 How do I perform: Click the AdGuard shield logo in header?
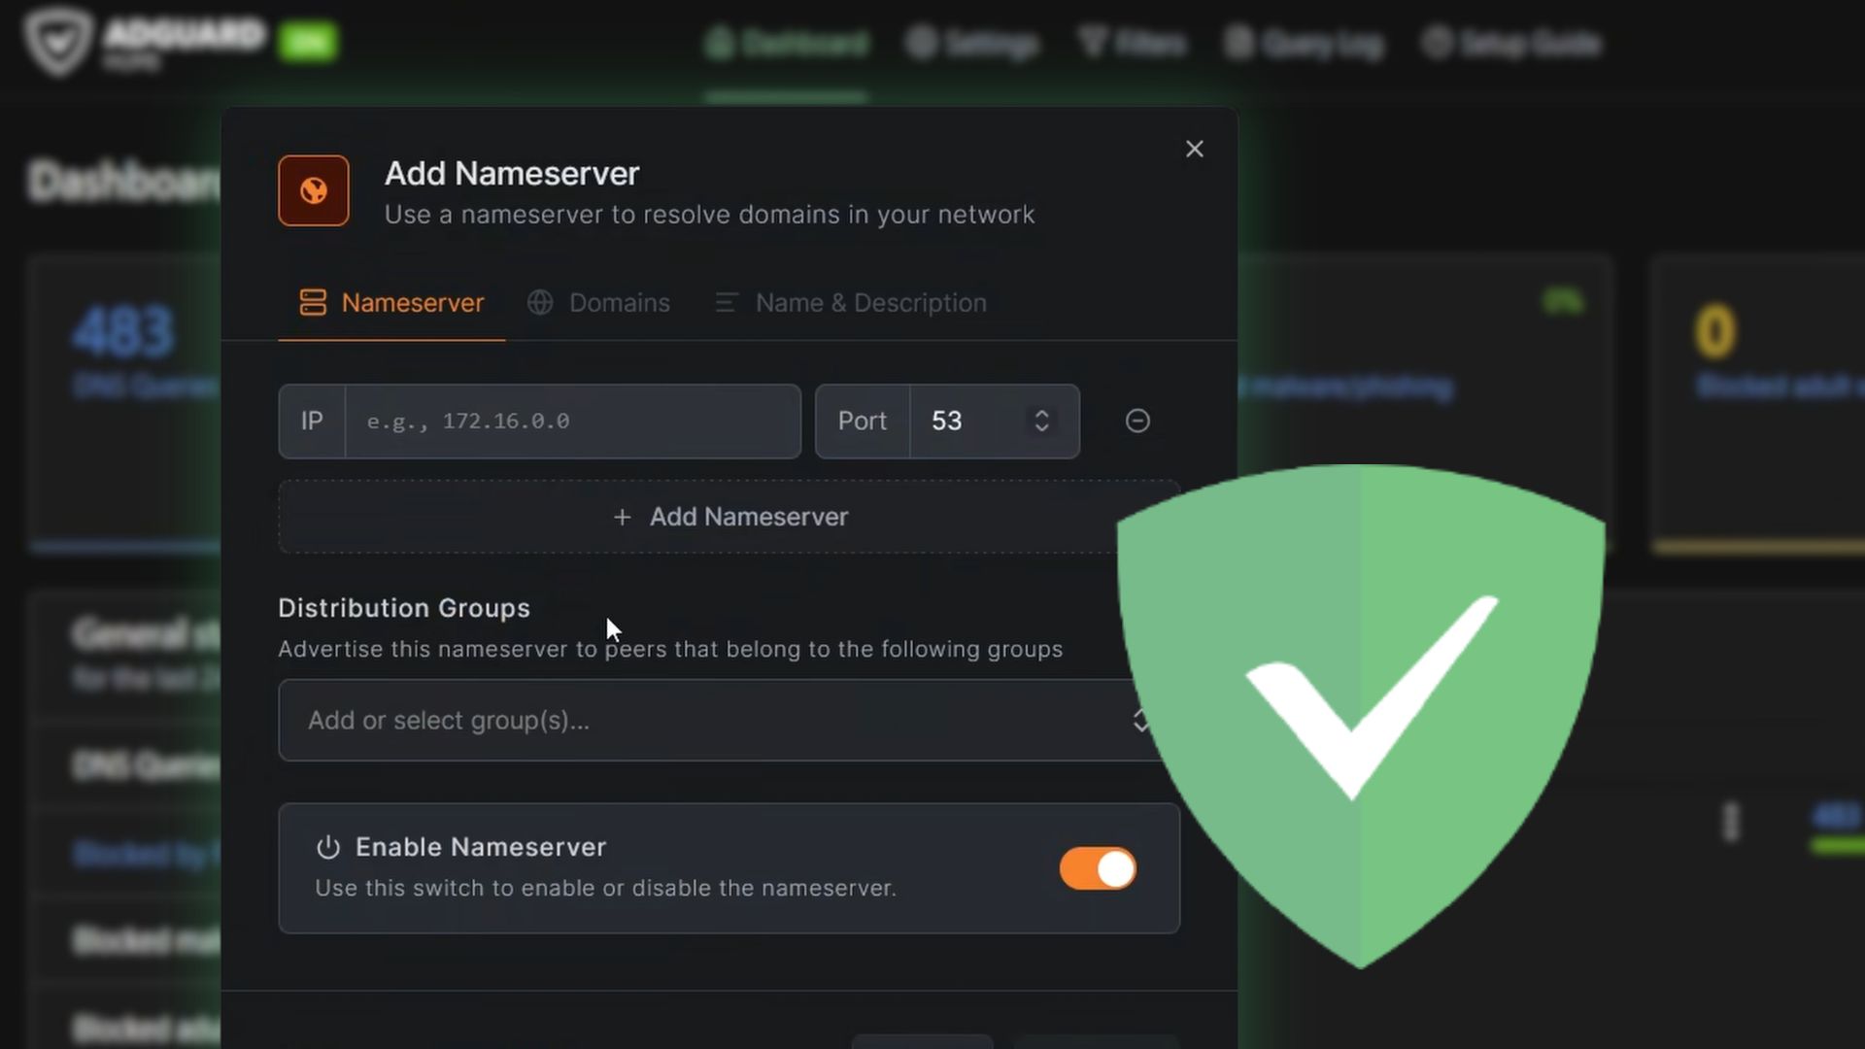click(x=58, y=43)
